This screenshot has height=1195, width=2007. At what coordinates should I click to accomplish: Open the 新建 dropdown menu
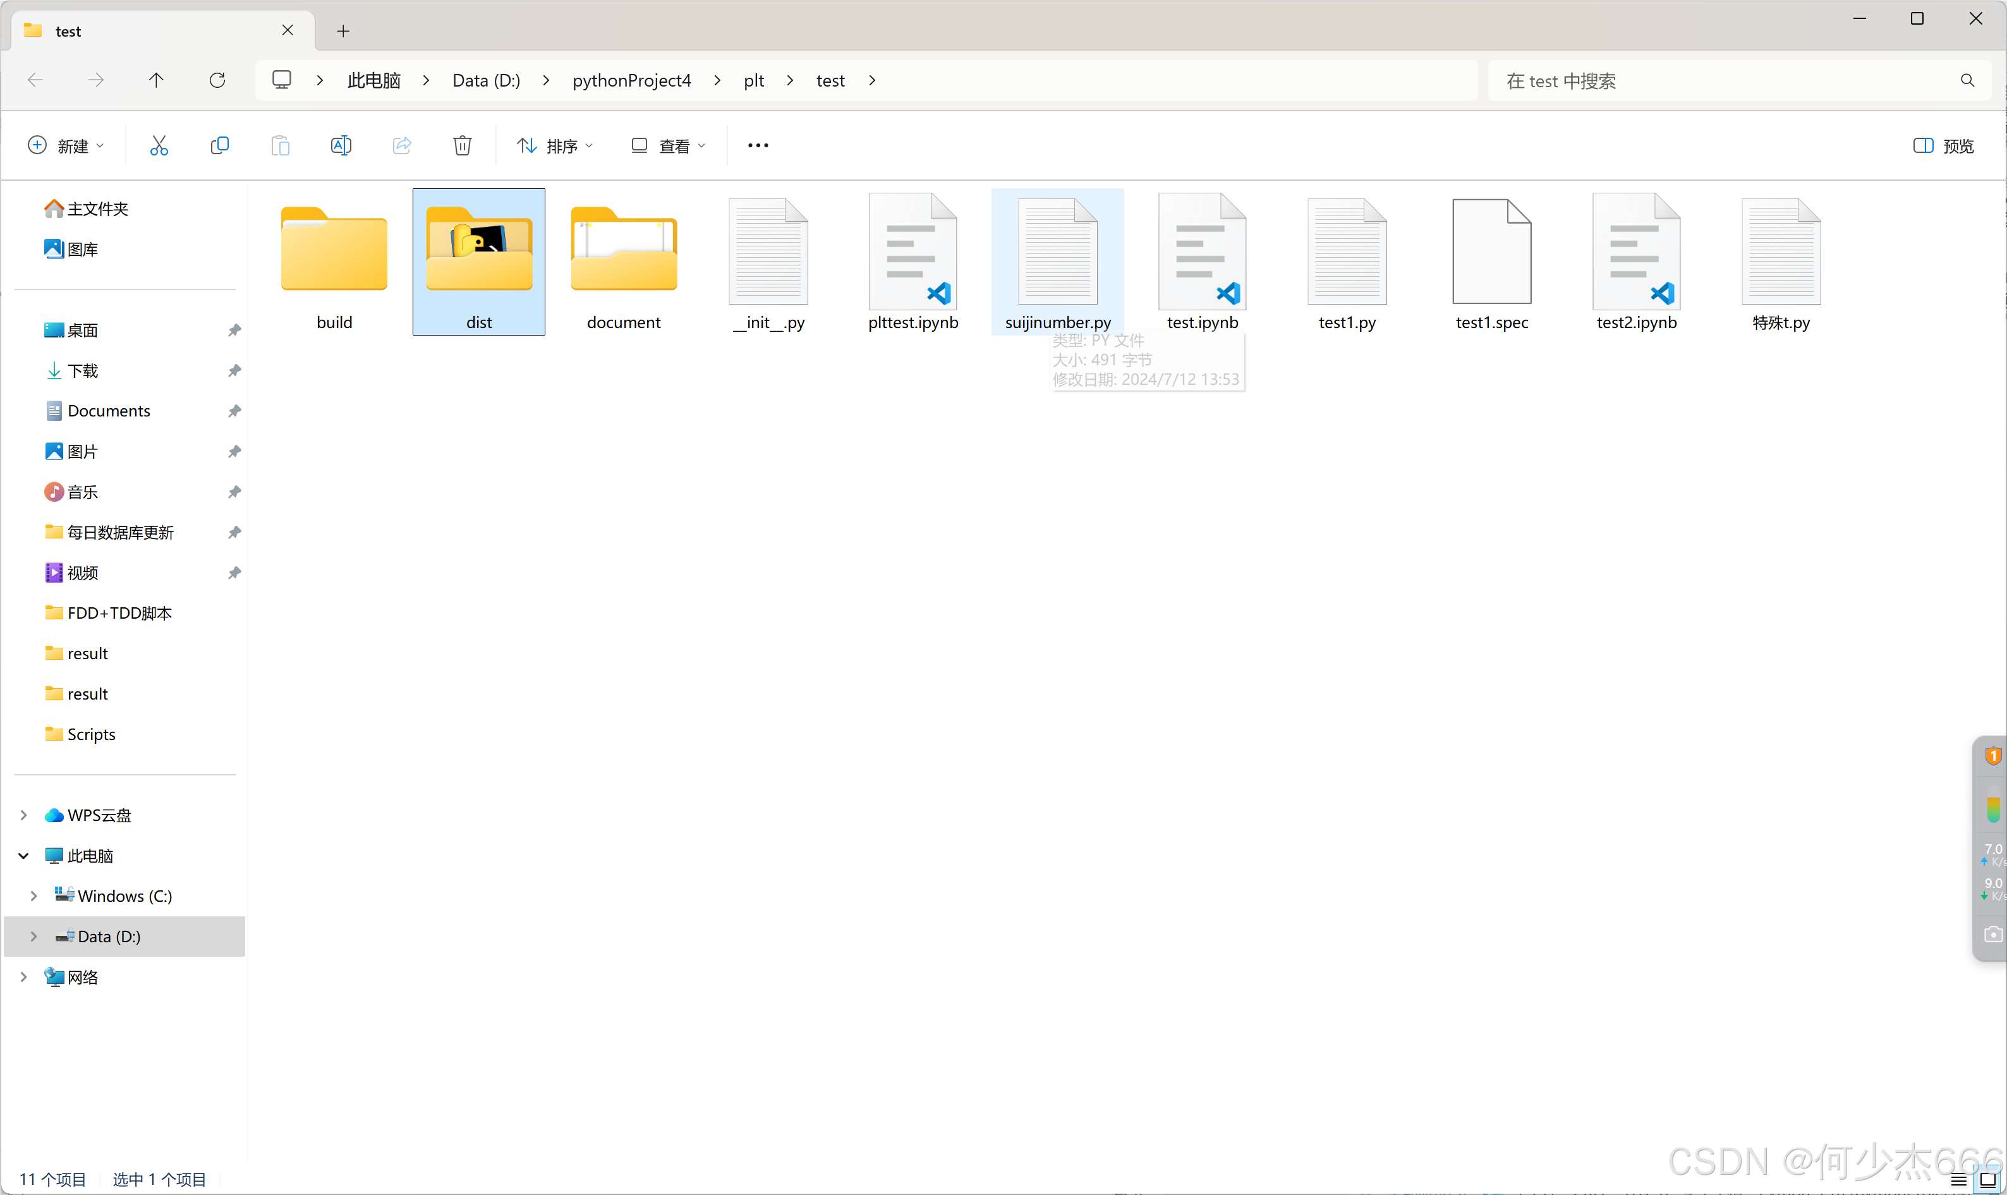(66, 146)
